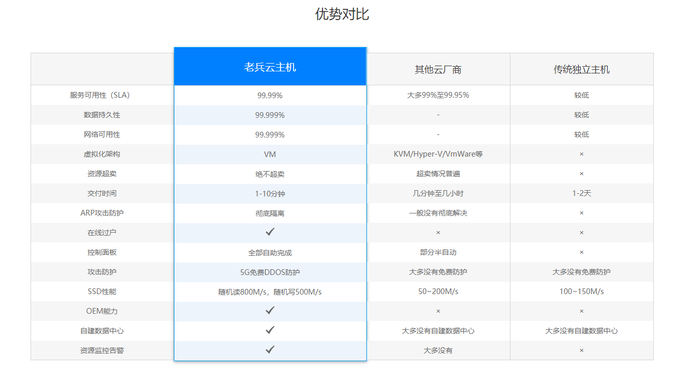Click the 几分钟至几小时 cell
The height and width of the screenshot is (369, 674).
pyautogui.click(x=438, y=193)
